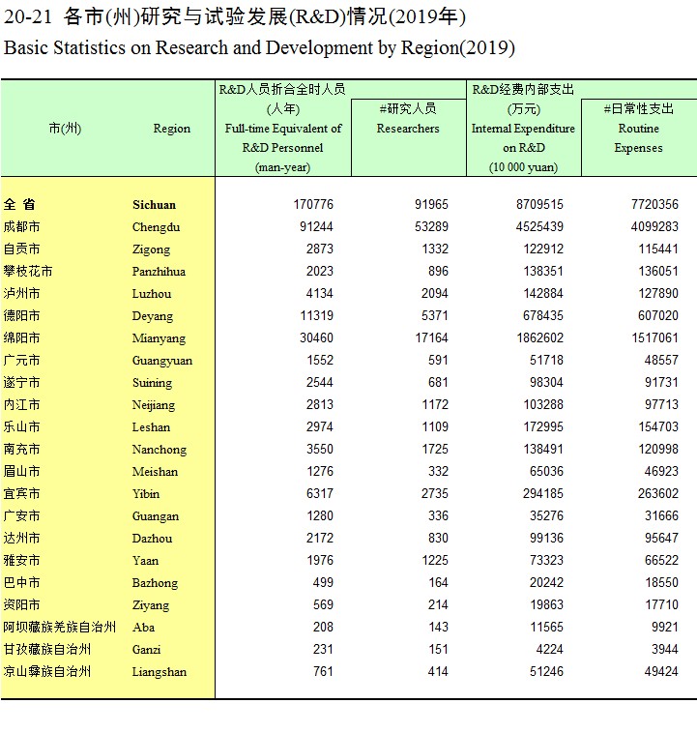
Task: Click Neijiang's routine expenses 97713
Action: point(661,405)
